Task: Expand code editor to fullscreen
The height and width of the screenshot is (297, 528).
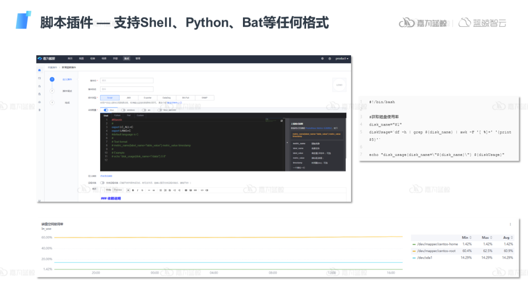Action: point(282,121)
